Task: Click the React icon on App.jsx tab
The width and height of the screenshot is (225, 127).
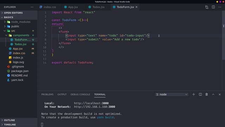Action: click(x=65, y=7)
